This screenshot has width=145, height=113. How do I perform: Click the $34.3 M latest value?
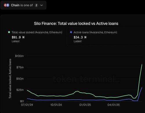coord(80,37)
